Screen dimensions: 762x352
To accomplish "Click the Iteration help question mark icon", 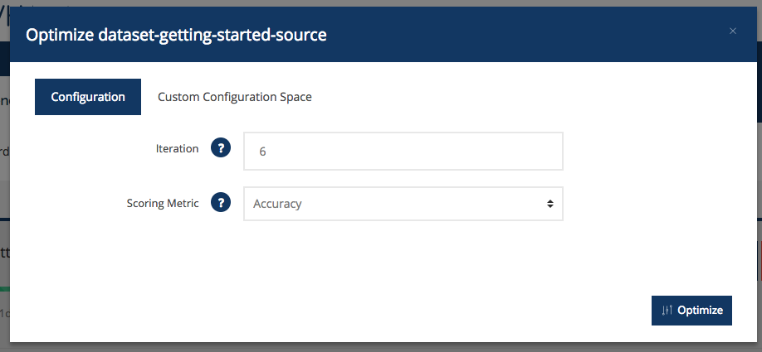I will (220, 149).
